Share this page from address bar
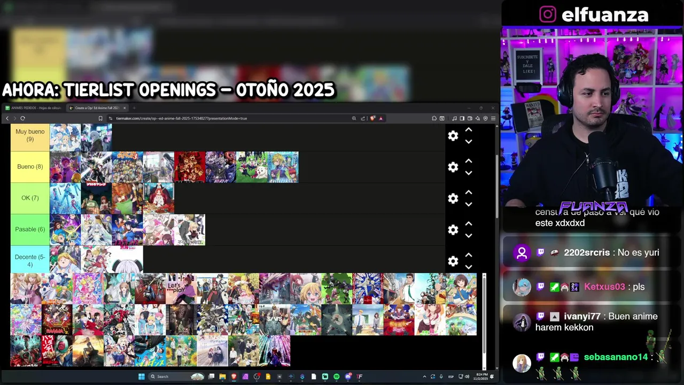This screenshot has width=684, height=385. point(363,118)
